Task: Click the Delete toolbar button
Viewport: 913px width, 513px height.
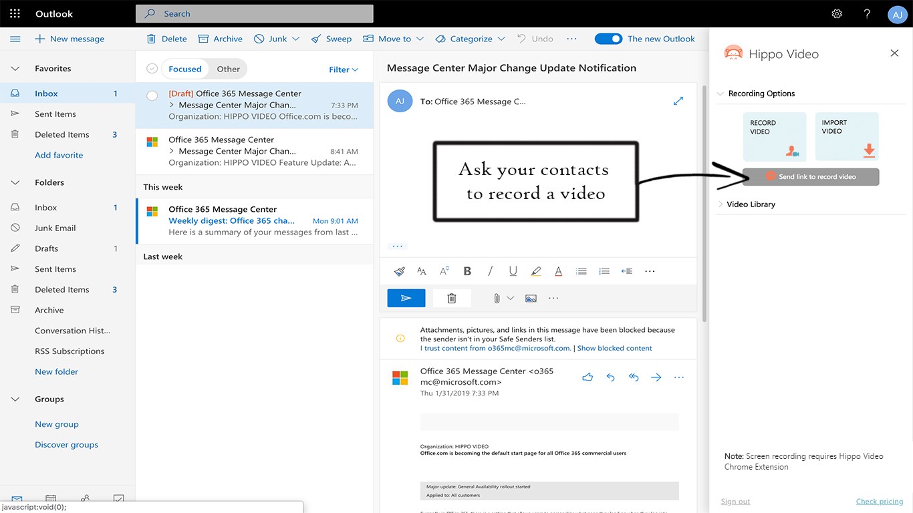Action: pyautogui.click(x=166, y=39)
